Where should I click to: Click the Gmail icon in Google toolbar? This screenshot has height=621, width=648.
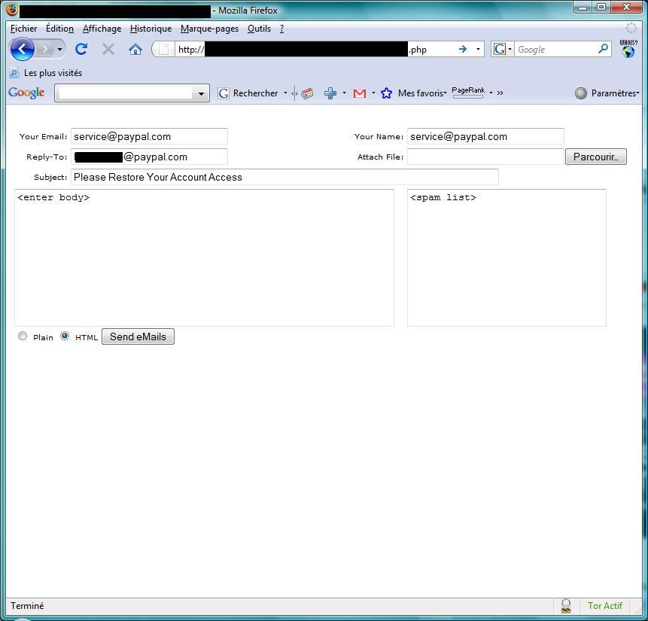[x=360, y=93]
